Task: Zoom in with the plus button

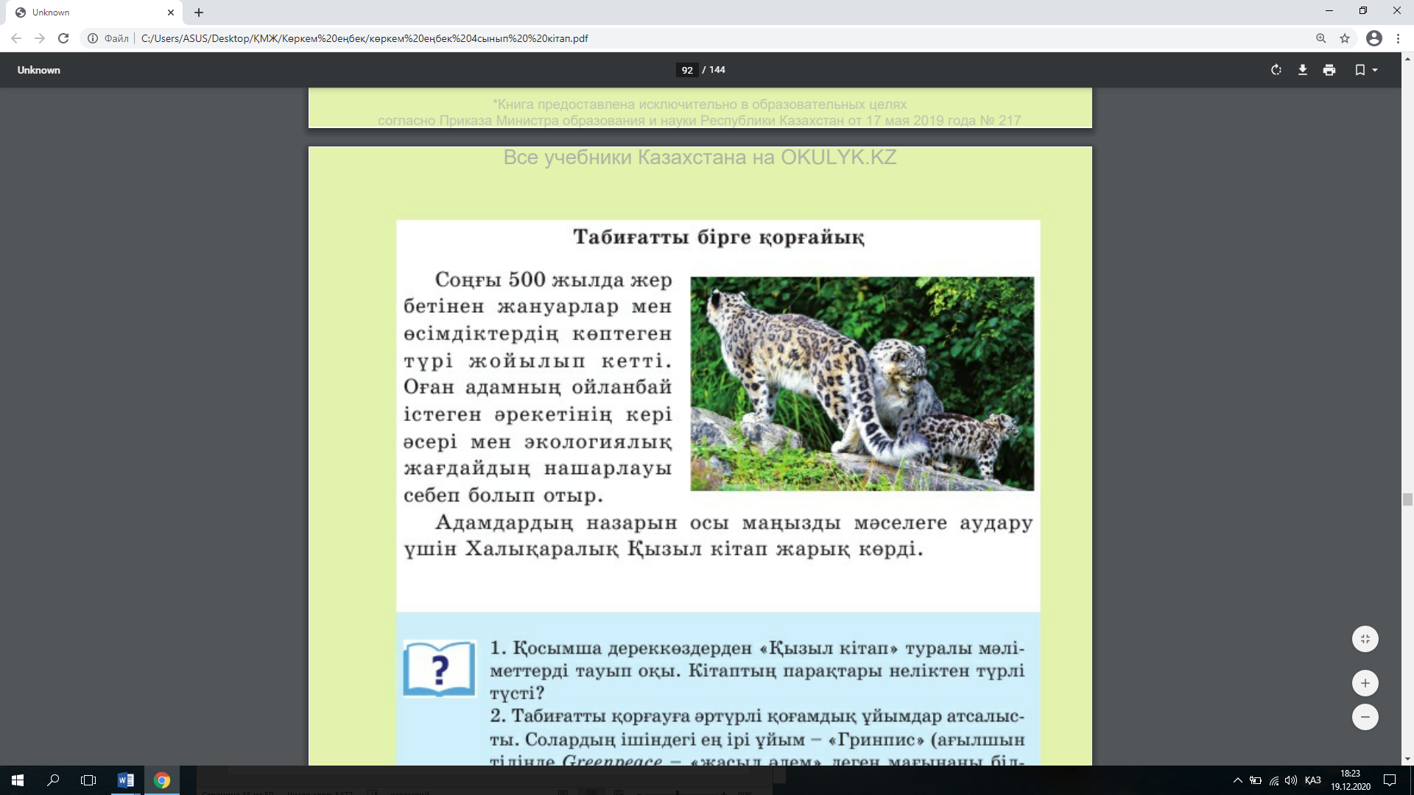Action: tap(1365, 683)
